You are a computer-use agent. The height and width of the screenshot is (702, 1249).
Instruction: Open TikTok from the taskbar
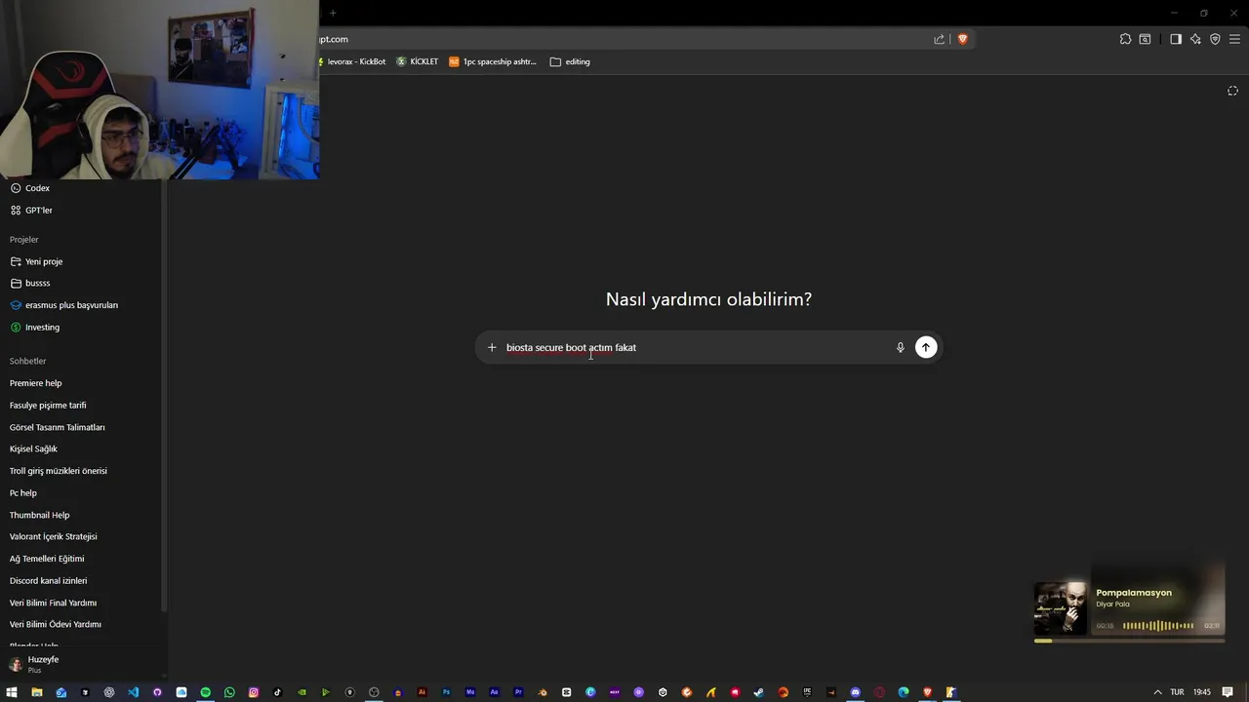[x=277, y=692]
